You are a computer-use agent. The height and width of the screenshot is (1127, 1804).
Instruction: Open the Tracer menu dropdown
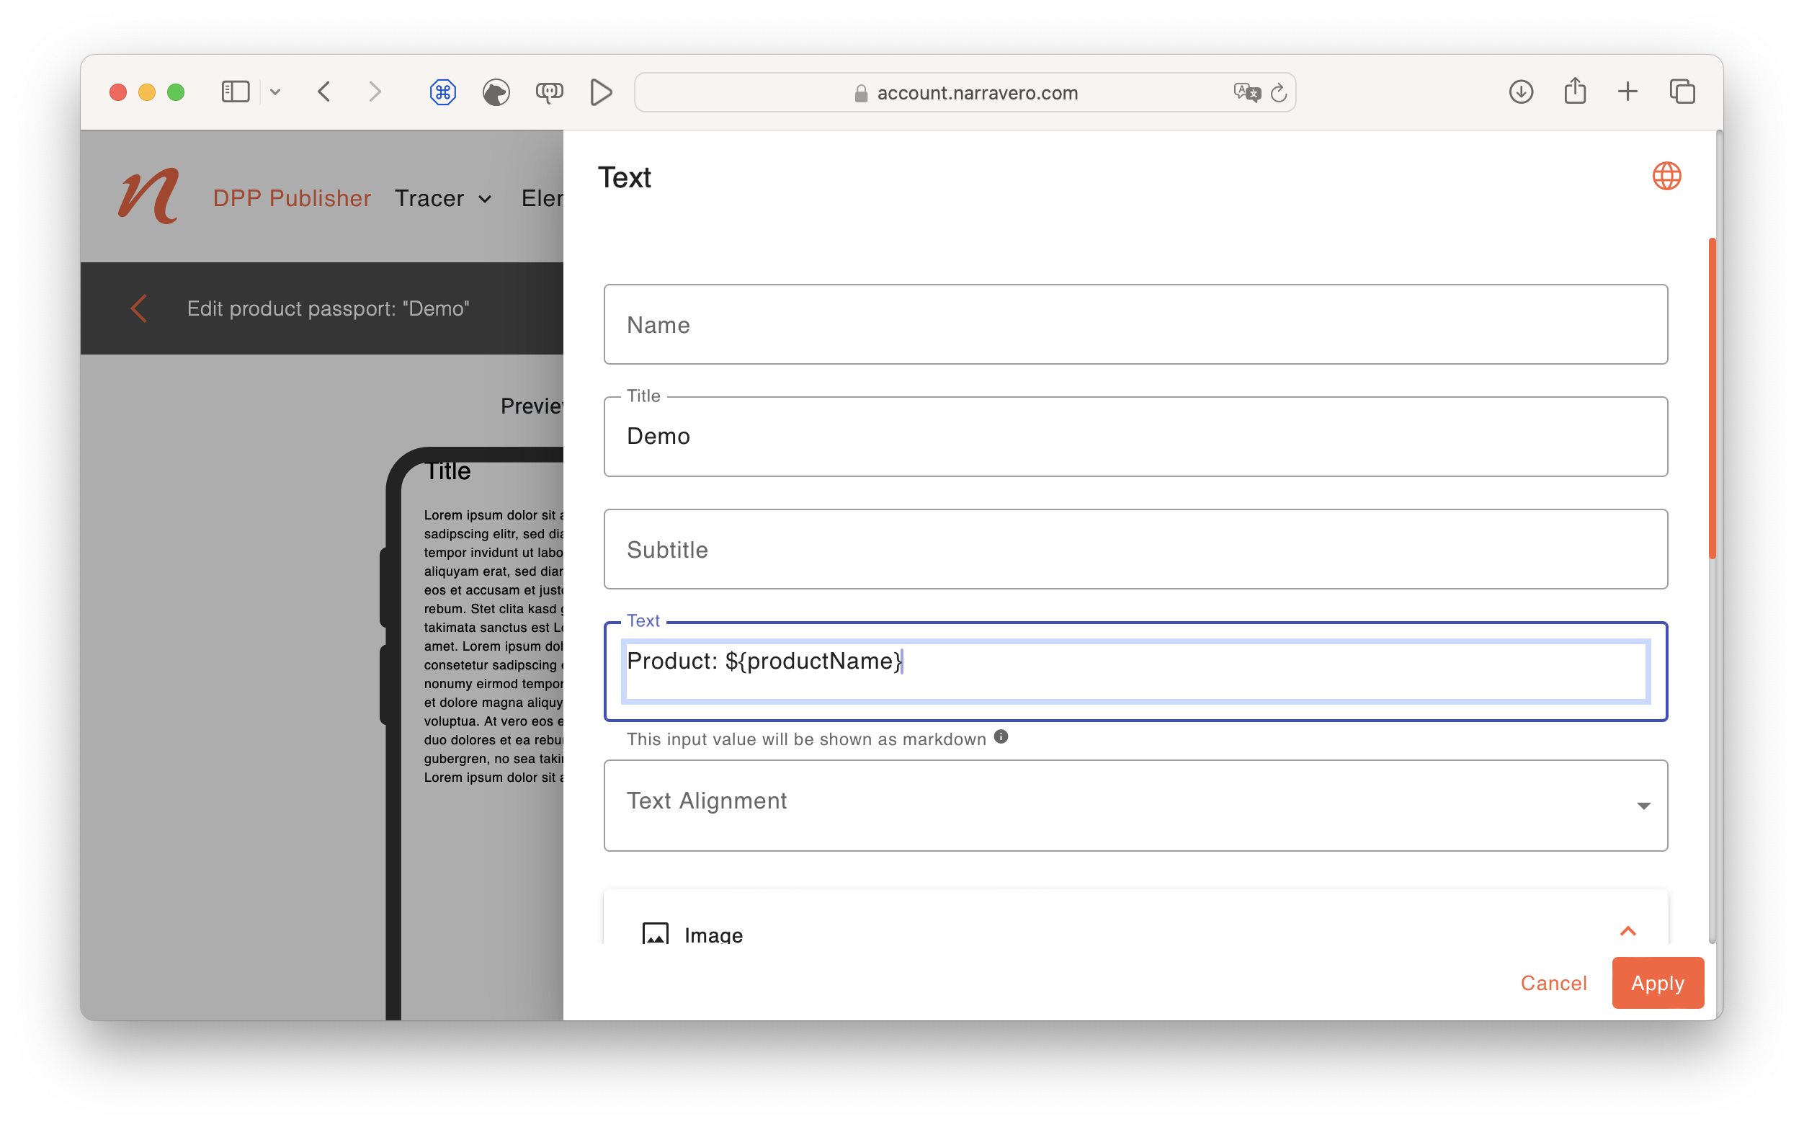tap(443, 198)
